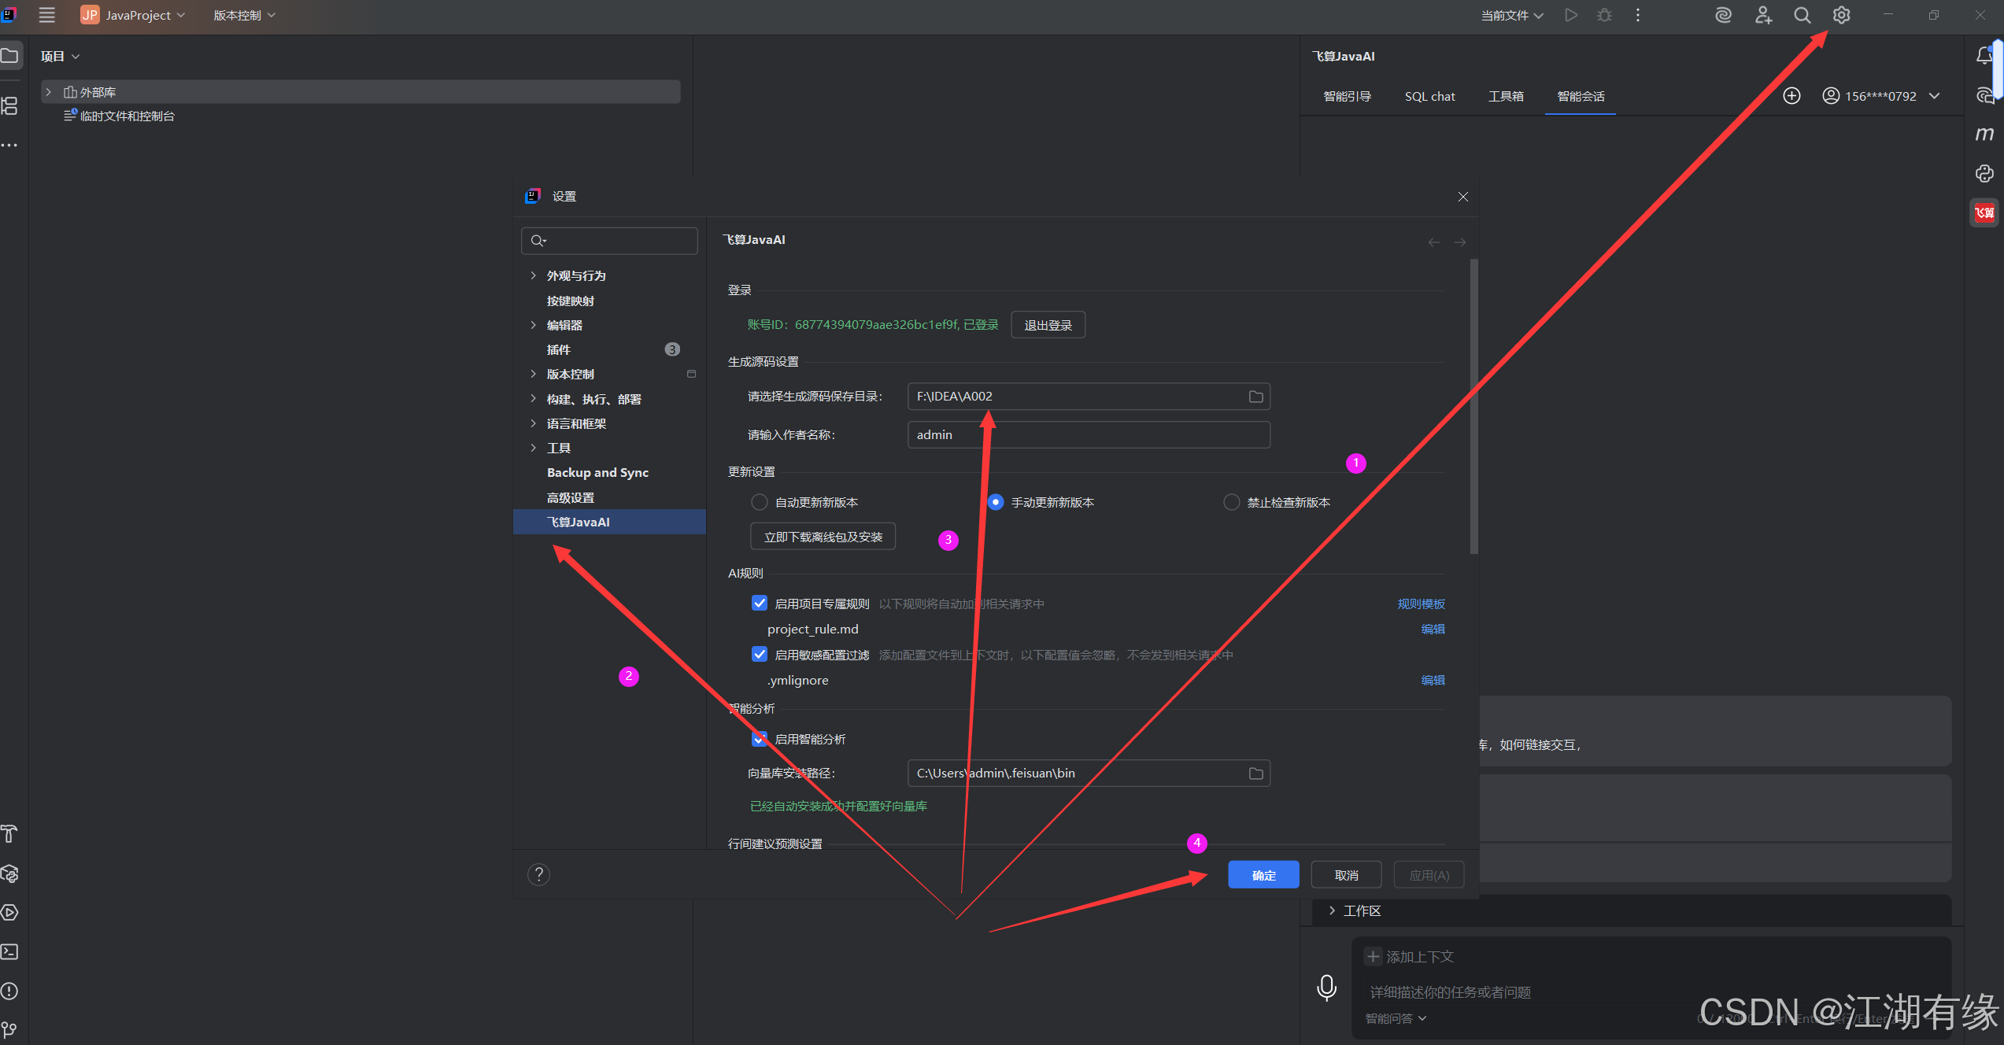Open the Build hammer tool window
This screenshot has height=1045, width=2004.
(x=9, y=833)
